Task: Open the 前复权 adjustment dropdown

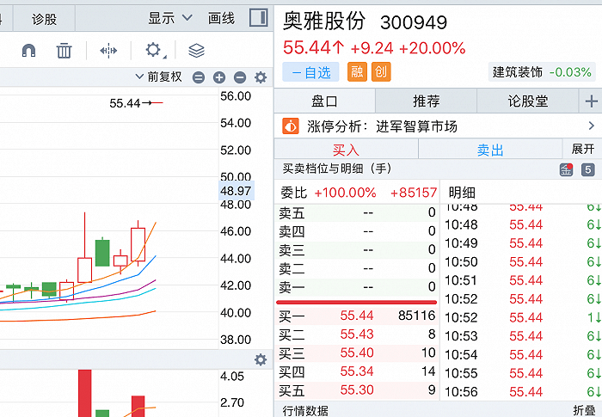Action: coord(159,77)
